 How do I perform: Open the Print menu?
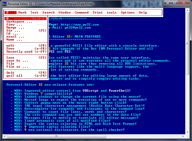[x=98, y=13]
